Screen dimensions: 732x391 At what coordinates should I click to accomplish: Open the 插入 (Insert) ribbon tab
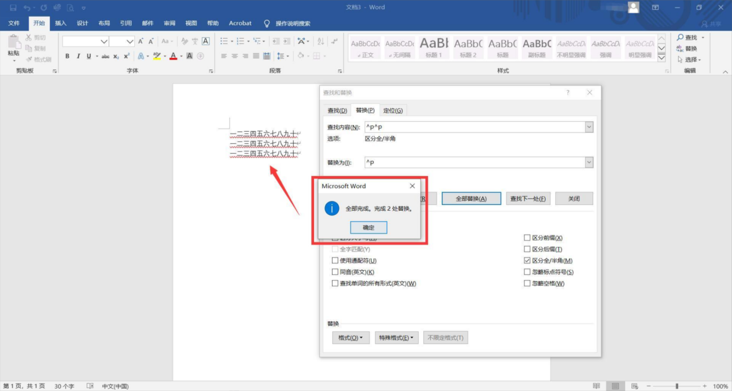point(61,23)
